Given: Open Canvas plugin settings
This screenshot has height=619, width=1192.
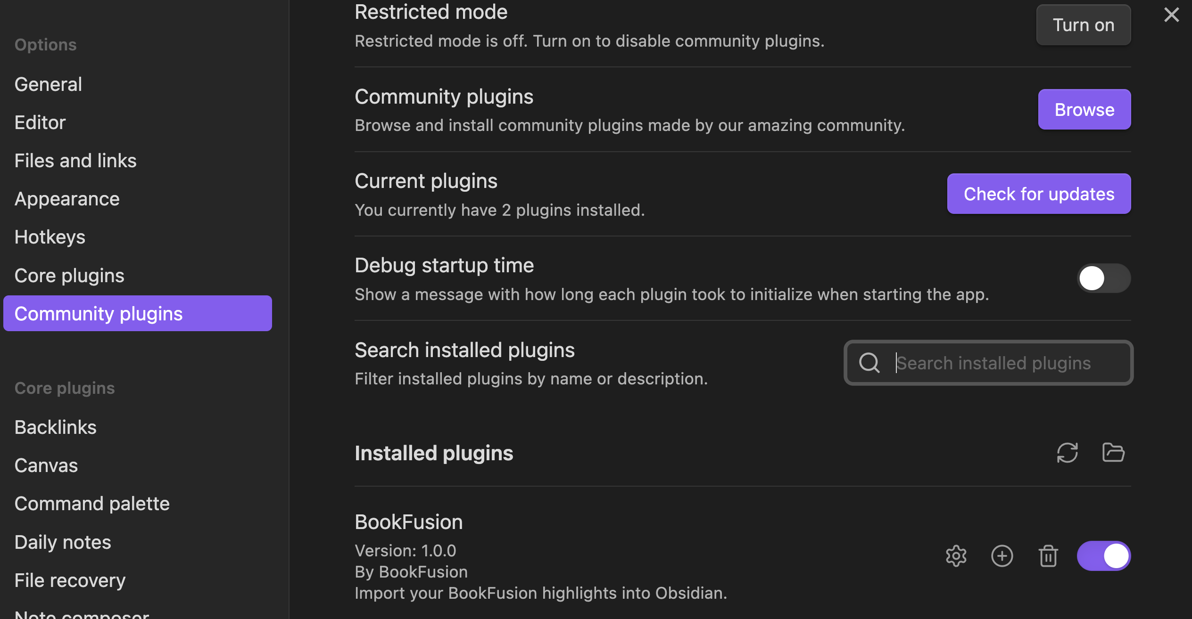Looking at the screenshot, I should tap(137, 465).
